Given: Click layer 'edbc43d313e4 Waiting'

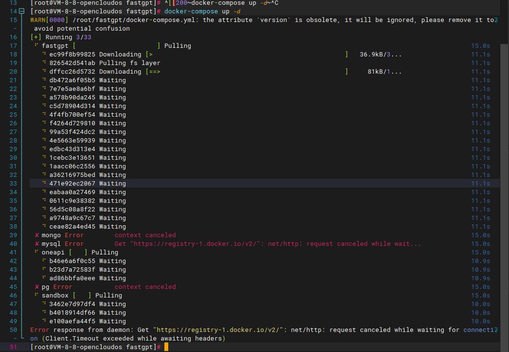Looking at the screenshot, I should coord(87,149).
